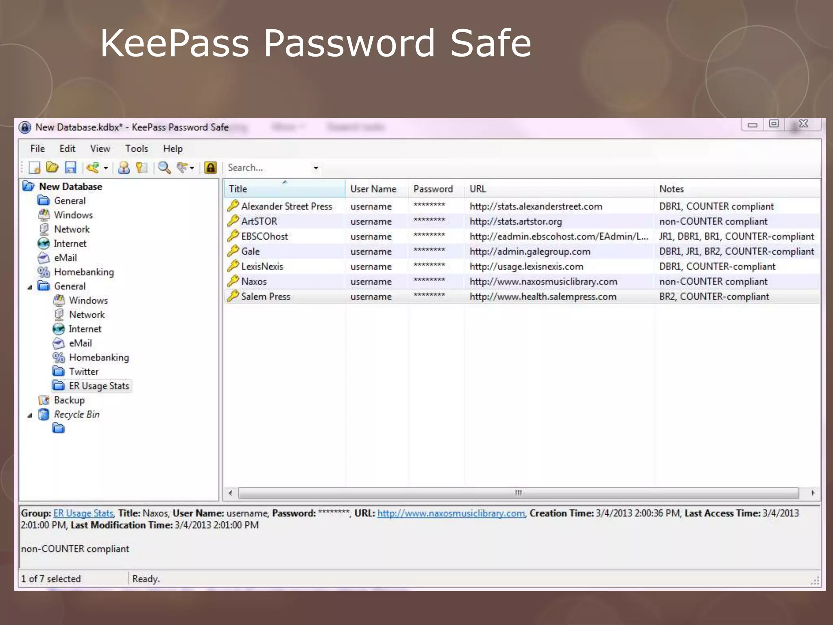This screenshot has width=833, height=625.
Task: Open the File menu
Action: 37,149
